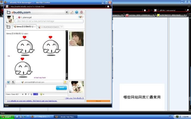The width and height of the screenshot is (191, 119).
Task: Toggle italic text formatting
Action: click(28, 94)
